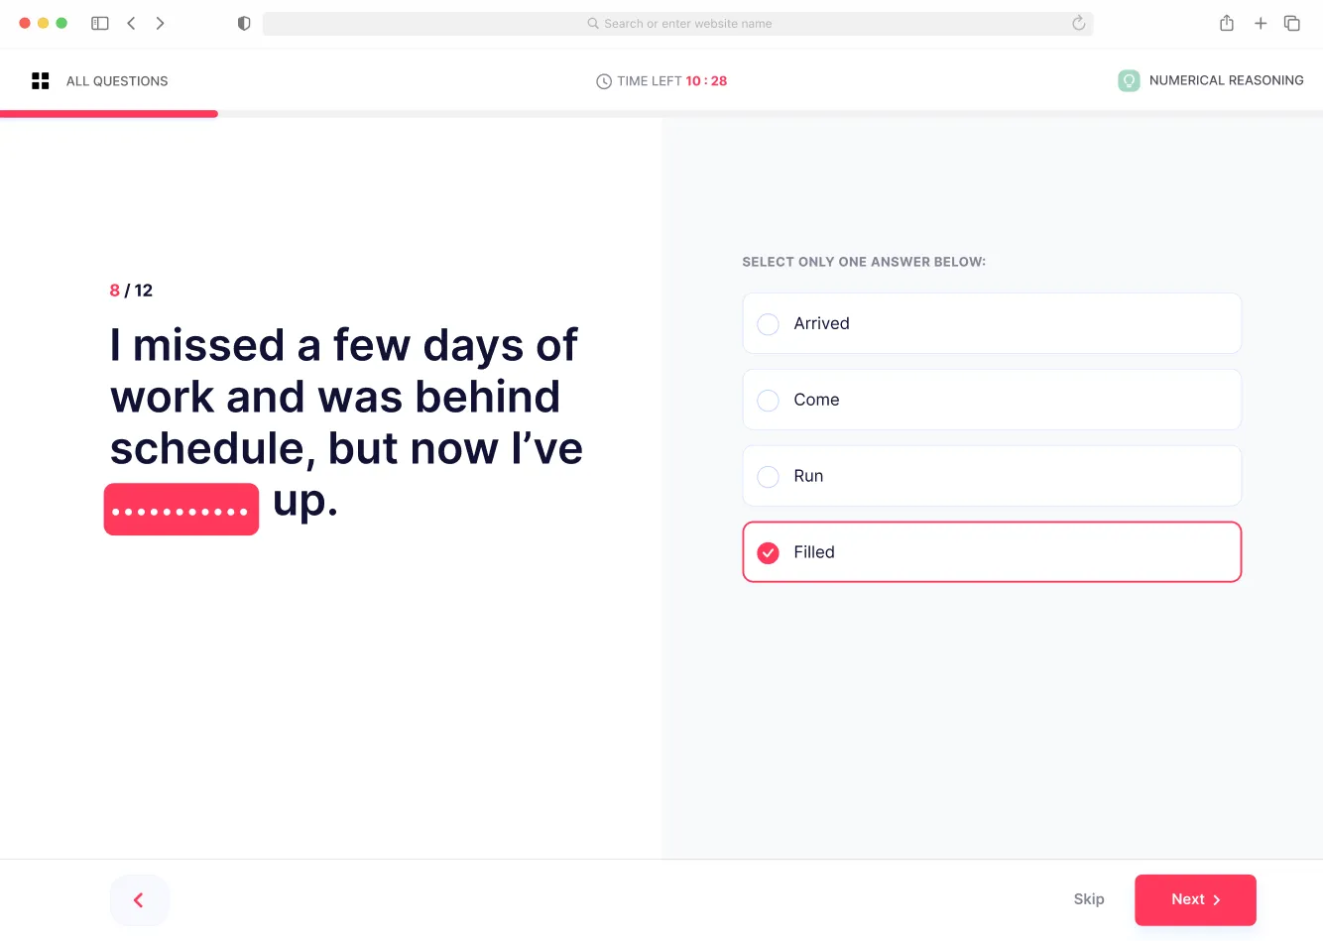
Task: Choose the Come radio button
Action: [769, 401]
